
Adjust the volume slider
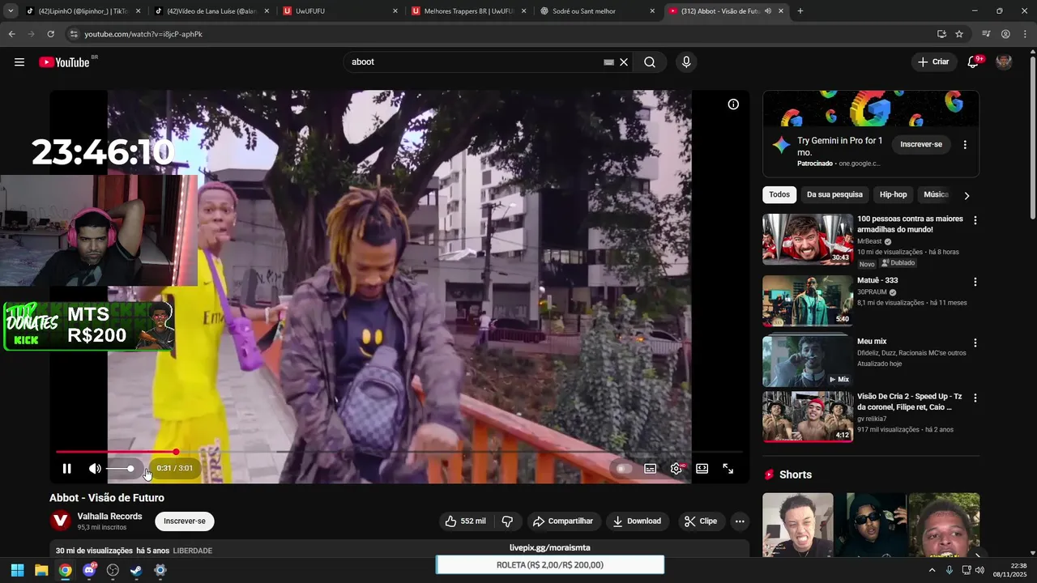[x=120, y=469]
